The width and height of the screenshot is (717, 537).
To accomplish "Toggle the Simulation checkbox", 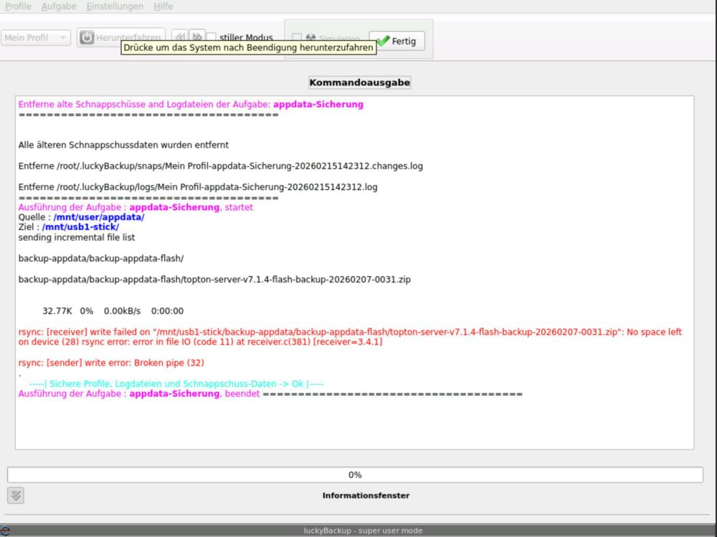I will point(297,37).
